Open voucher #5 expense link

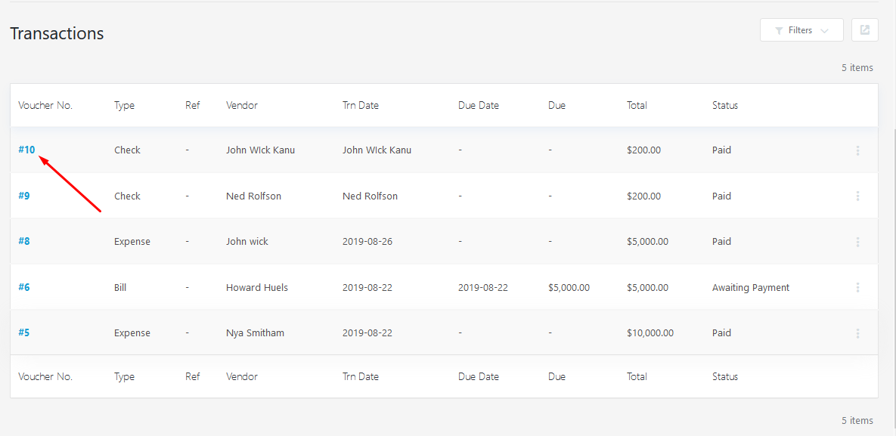(24, 333)
